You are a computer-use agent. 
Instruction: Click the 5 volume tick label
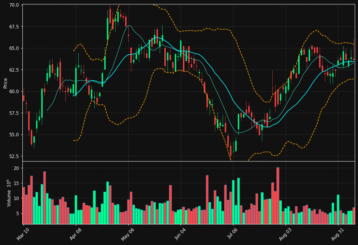pos(18,213)
